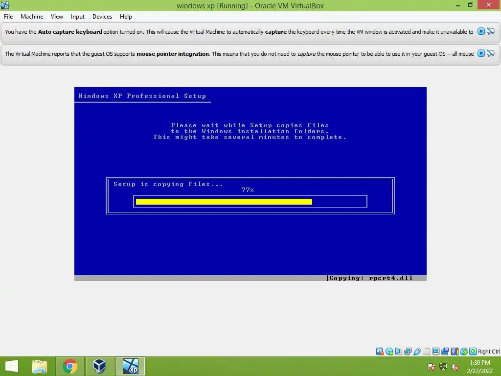Click the mouse integration indicator icon
The height and width of the screenshot is (376, 501).
464,352
